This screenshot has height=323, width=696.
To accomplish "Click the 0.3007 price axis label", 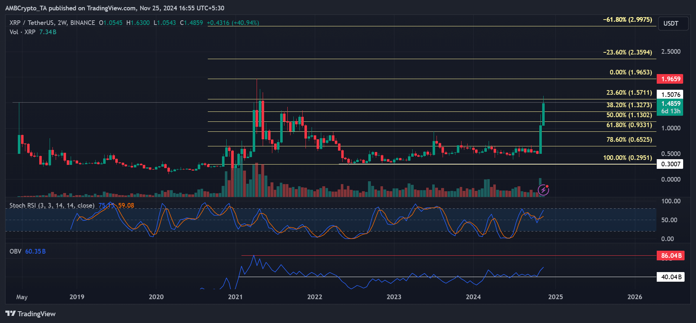I will [x=670, y=164].
